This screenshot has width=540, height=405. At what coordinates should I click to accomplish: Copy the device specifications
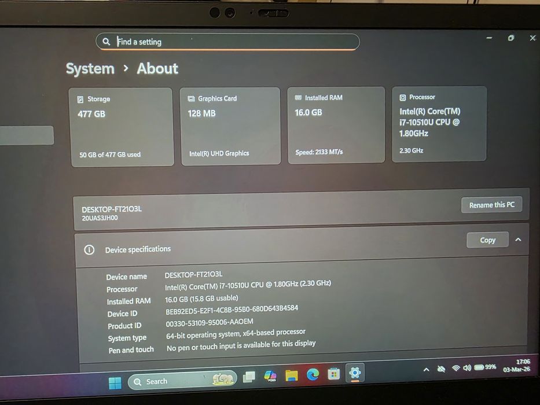coord(488,240)
